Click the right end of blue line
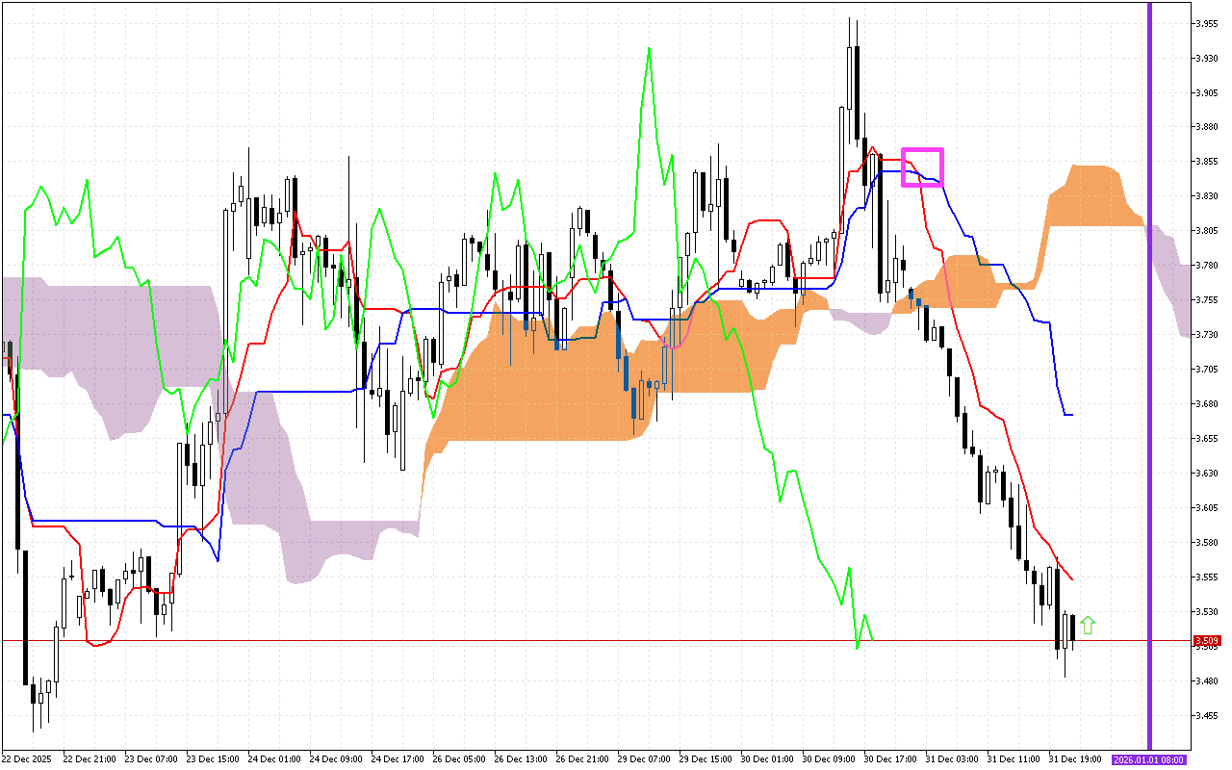Viewport: 1232px width, 770px height. pyautogui.click(x=1071, y=415)
